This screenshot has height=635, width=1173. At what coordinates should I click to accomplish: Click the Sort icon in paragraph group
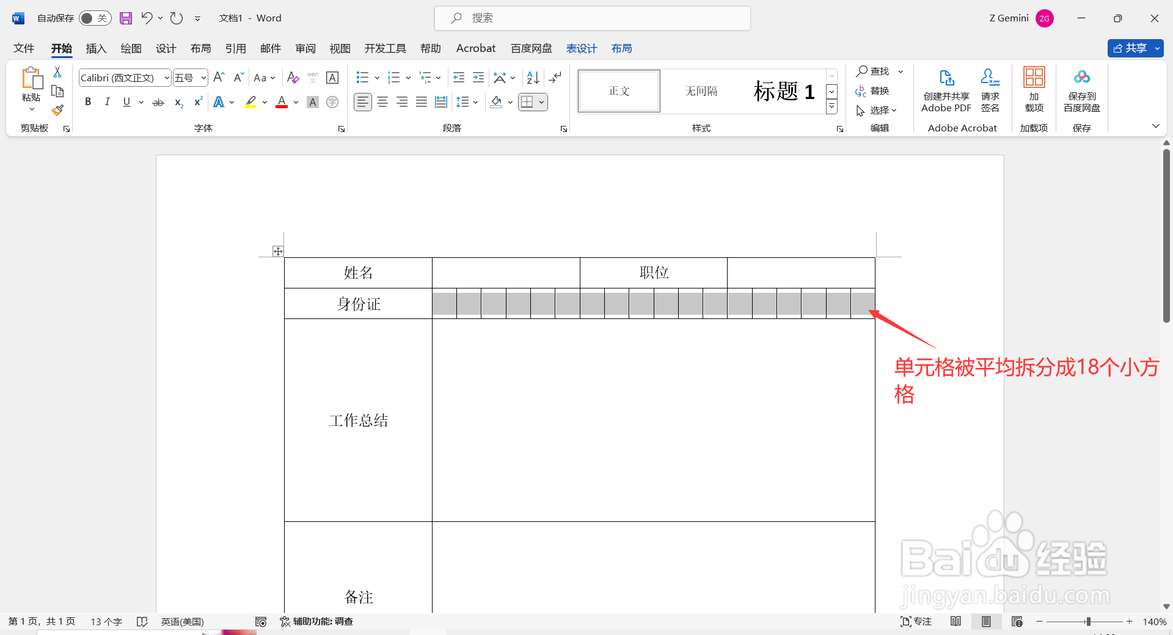click(x=532, y=78)
